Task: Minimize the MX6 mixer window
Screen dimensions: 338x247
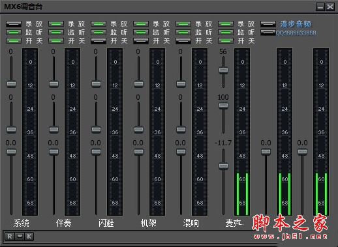Action: 320,7
